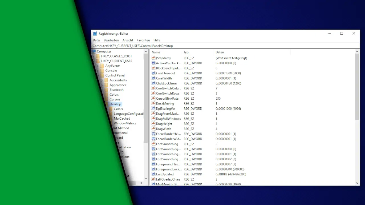Screen dimensions: 365x205
Task: Select the WindowMetrics key in the tree
Action: click(x=125, y=123)
